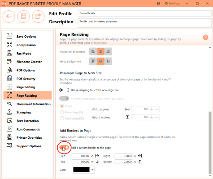Turn off the custom border toggle
This screenshot has width=213, height=179.
pos(64,148)
